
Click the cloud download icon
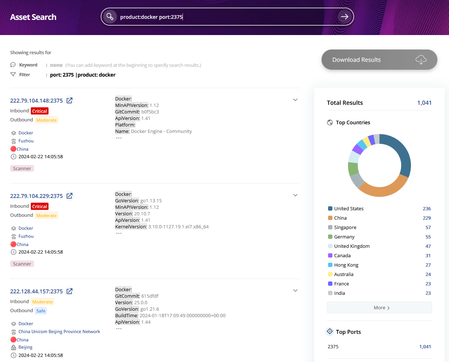(x=421, y=60)
